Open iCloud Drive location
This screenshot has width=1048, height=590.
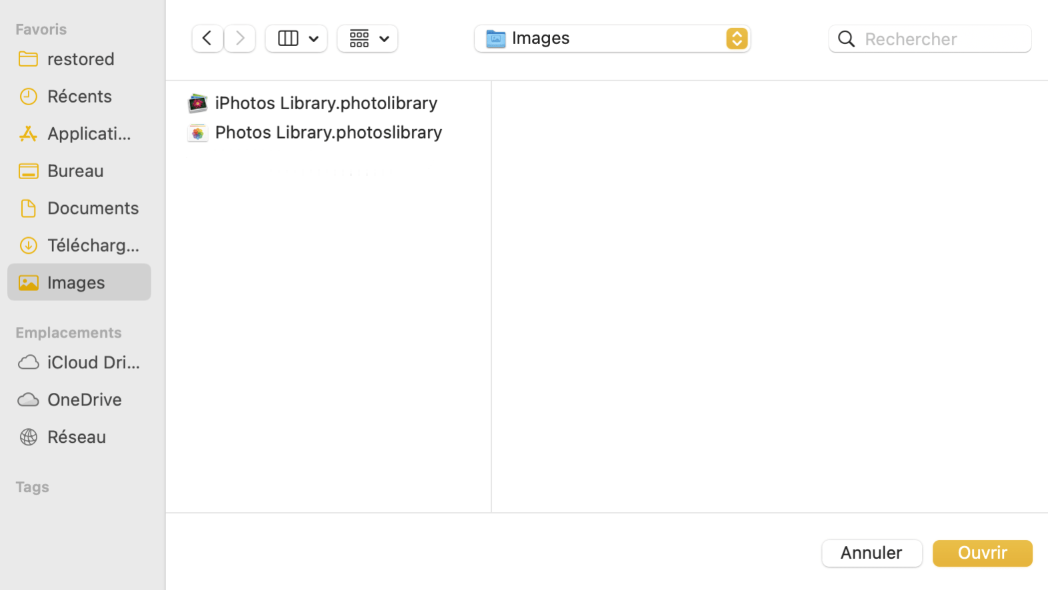(79, 362)
